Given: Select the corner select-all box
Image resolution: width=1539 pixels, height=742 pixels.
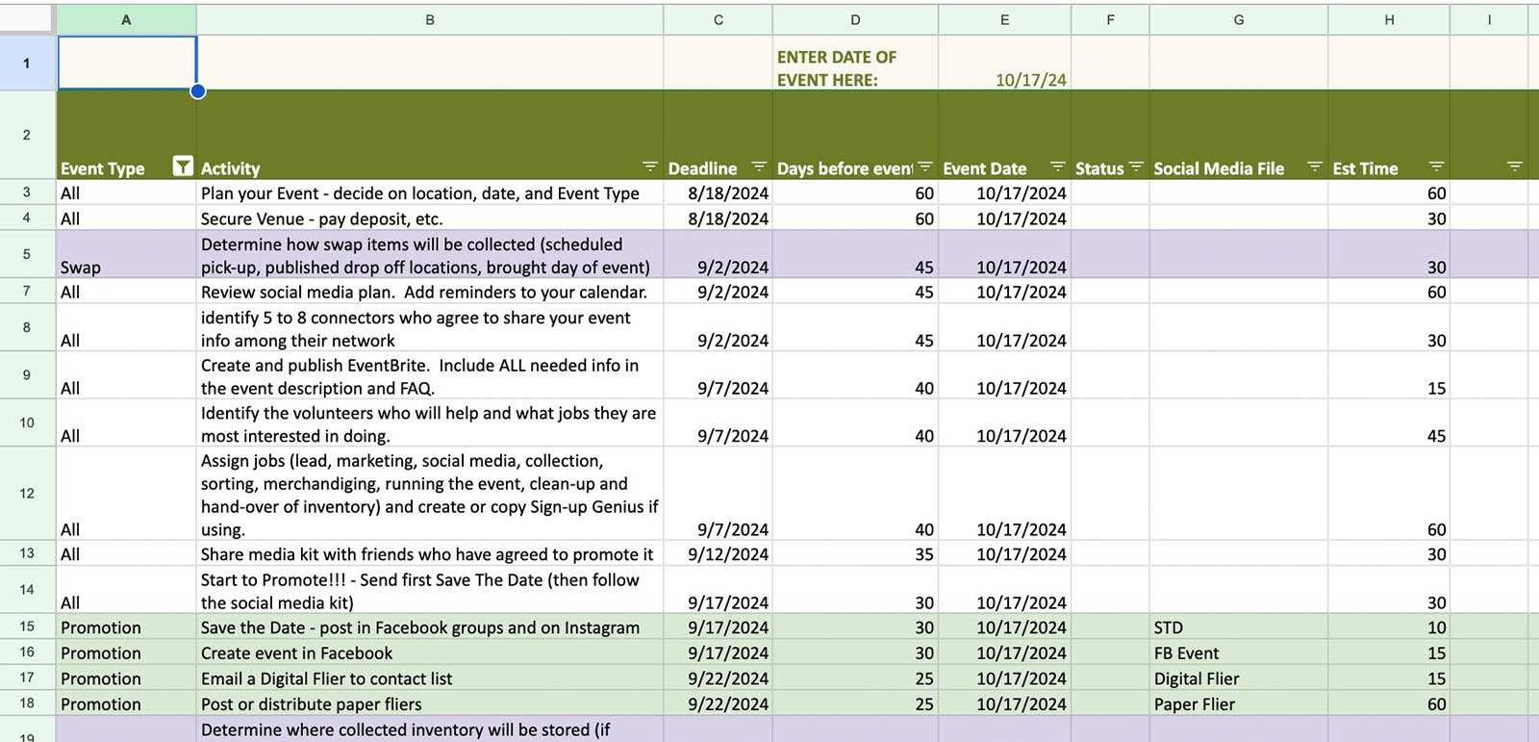Looking at the screenshot, I should click(27, 19).
